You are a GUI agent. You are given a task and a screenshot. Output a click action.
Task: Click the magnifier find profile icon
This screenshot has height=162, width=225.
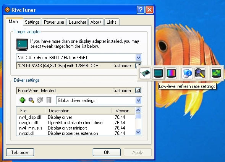click(x=31, y=100)
